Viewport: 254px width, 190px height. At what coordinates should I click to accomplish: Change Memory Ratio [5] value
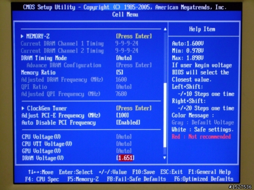coord(119,72)
